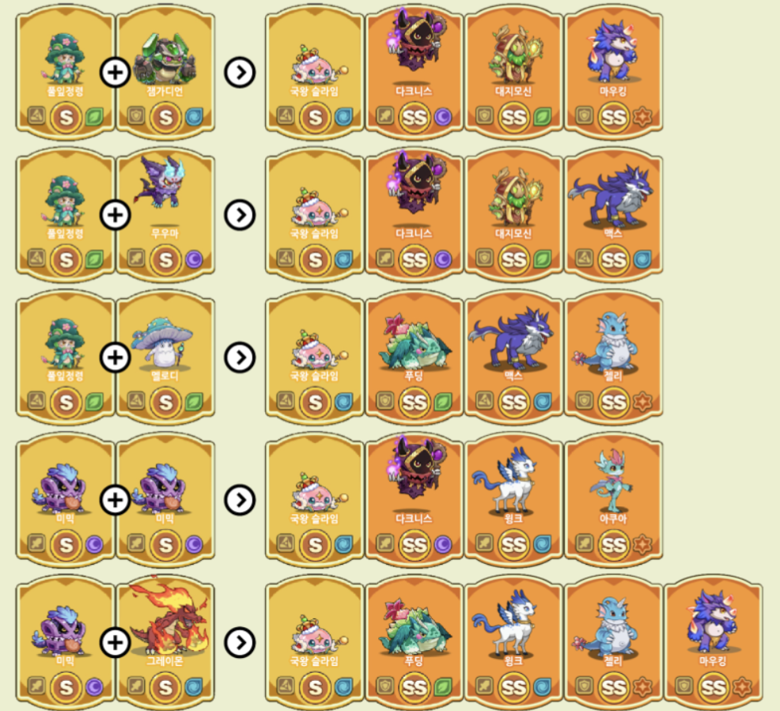Choose the 윙크 card beside 아쿠아

pos(514,499)
